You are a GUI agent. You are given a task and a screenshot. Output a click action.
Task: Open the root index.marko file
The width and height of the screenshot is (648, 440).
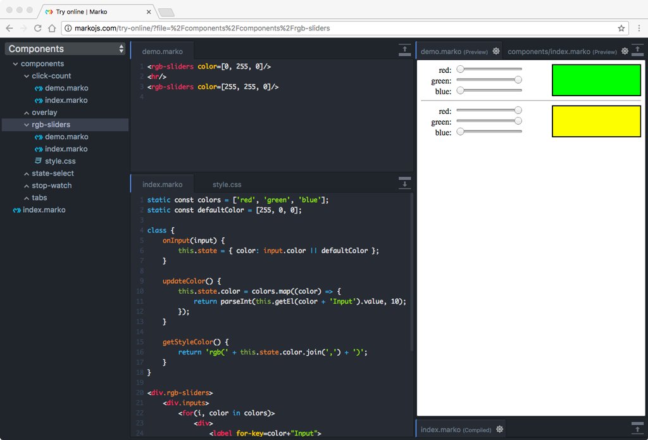point(44,210)
